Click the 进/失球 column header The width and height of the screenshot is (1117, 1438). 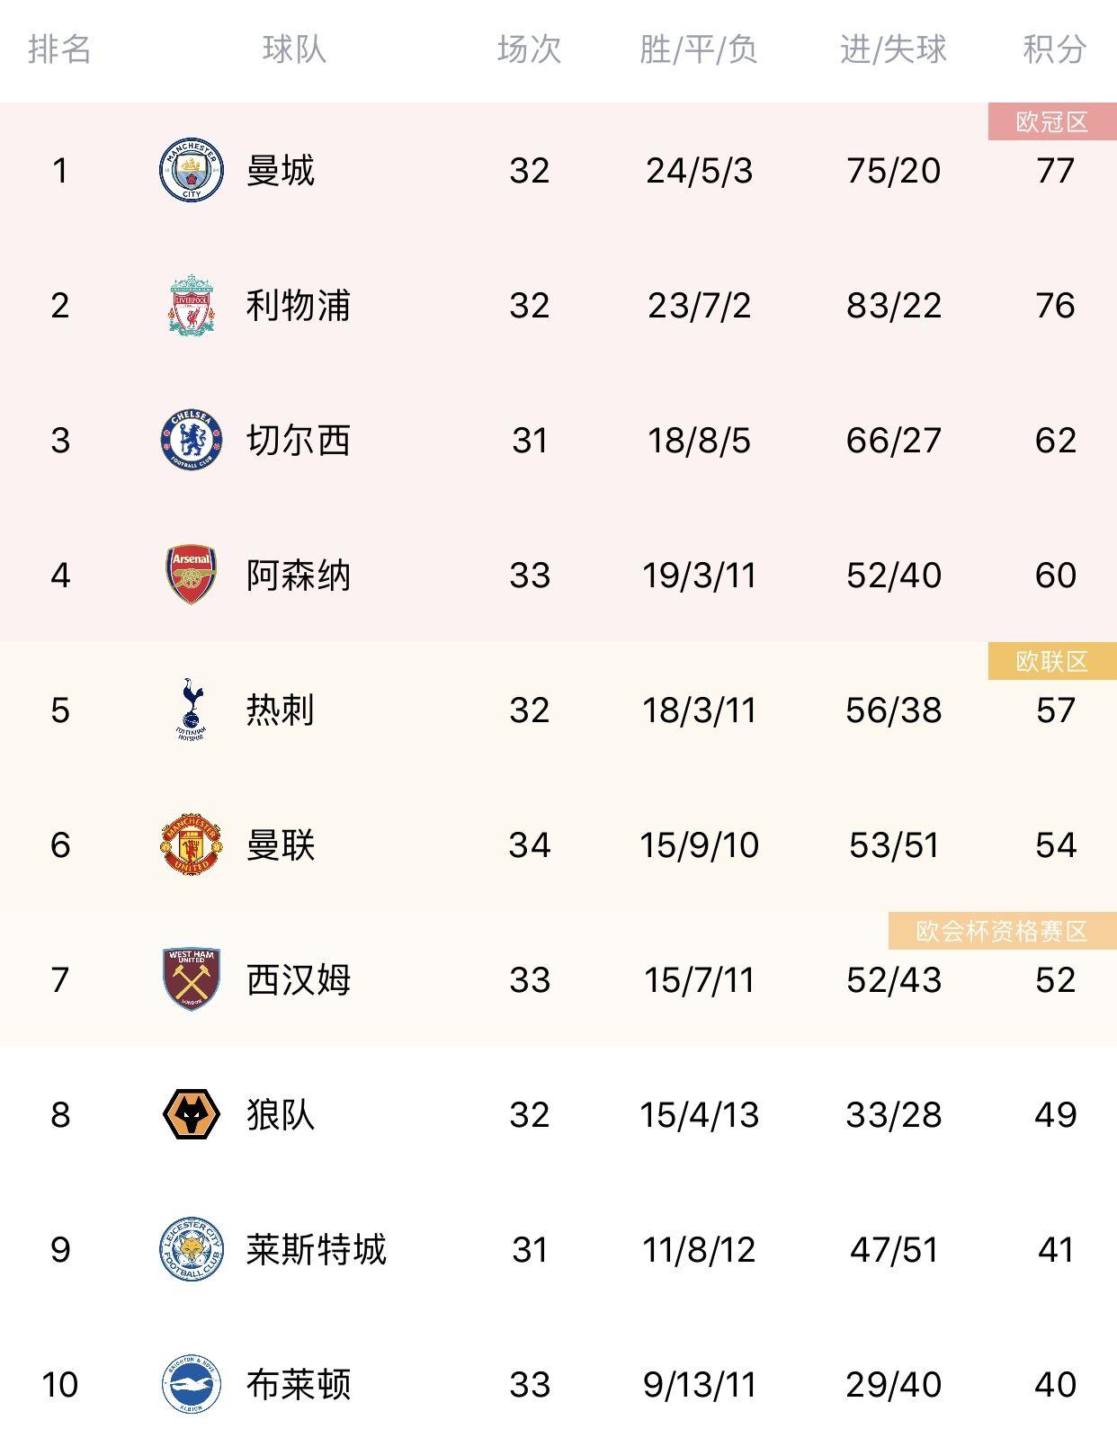click(893, 49)
